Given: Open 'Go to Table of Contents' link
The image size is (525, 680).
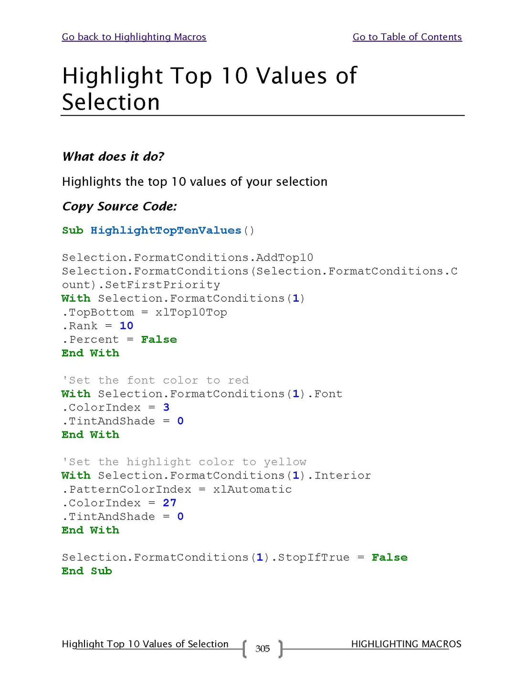Looking at the screenshot, I should coord(407,37).
